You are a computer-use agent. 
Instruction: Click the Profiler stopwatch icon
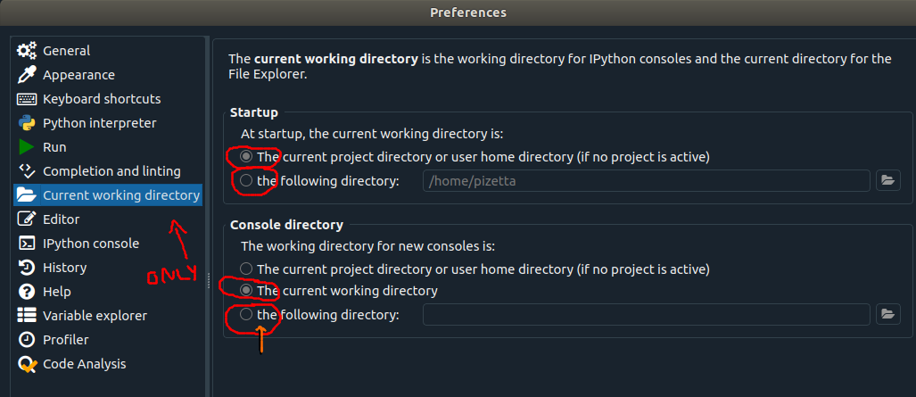[x=27, y=340]
